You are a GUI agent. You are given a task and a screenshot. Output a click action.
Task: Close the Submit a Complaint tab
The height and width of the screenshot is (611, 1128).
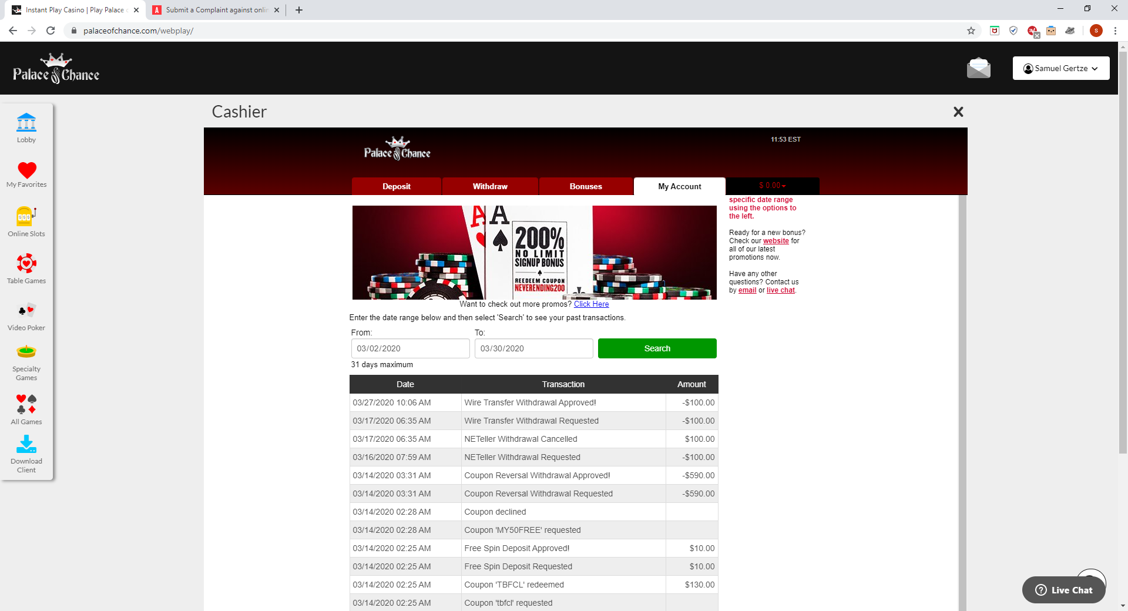coord(277,10)
